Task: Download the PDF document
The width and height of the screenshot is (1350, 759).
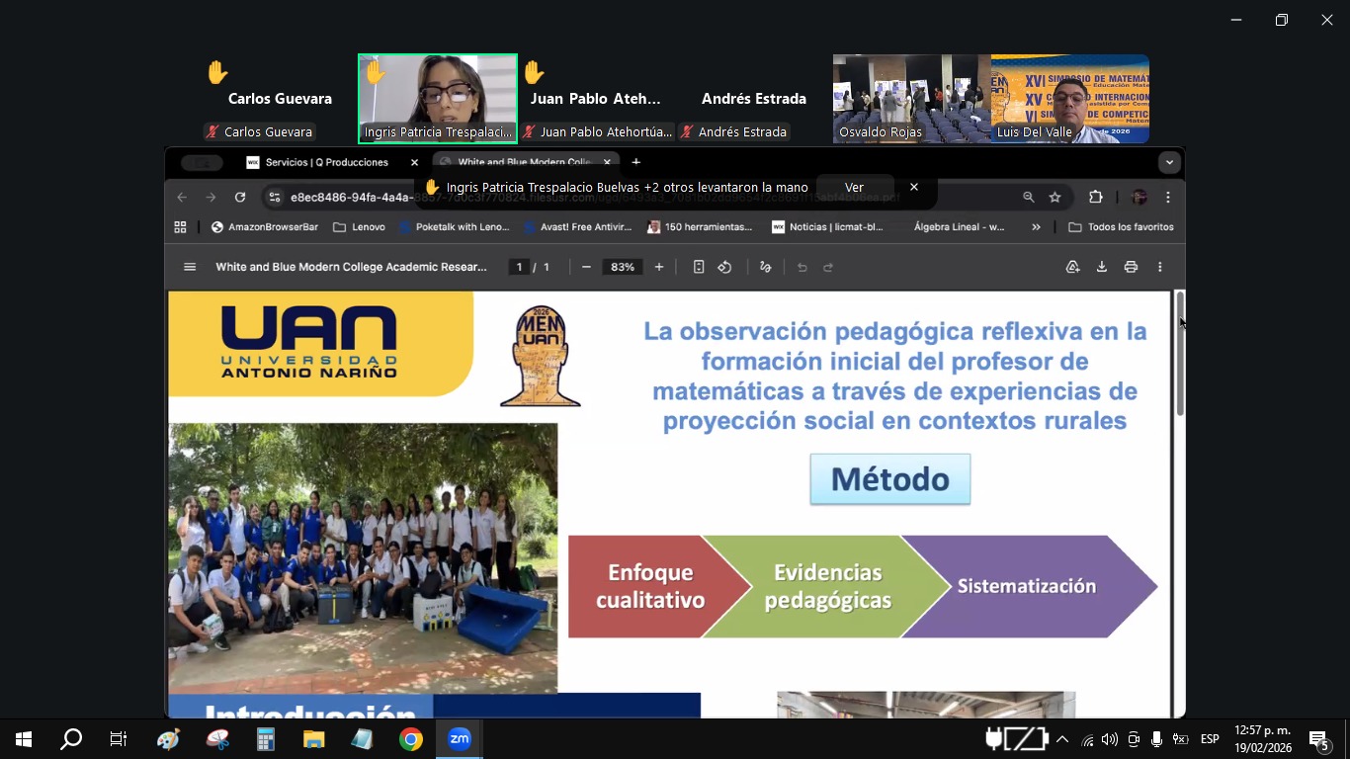Action: (1101, 267)
